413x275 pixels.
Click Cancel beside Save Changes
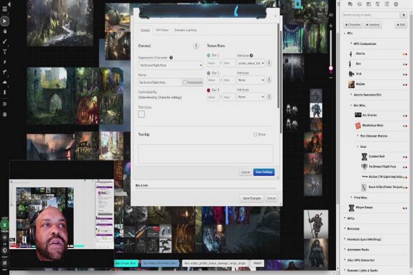pos(271,198)
